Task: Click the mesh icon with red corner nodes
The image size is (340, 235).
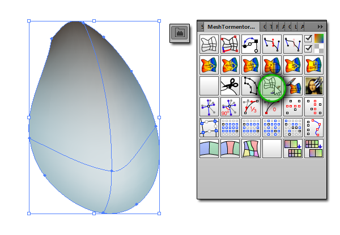Action: point(230,44)
